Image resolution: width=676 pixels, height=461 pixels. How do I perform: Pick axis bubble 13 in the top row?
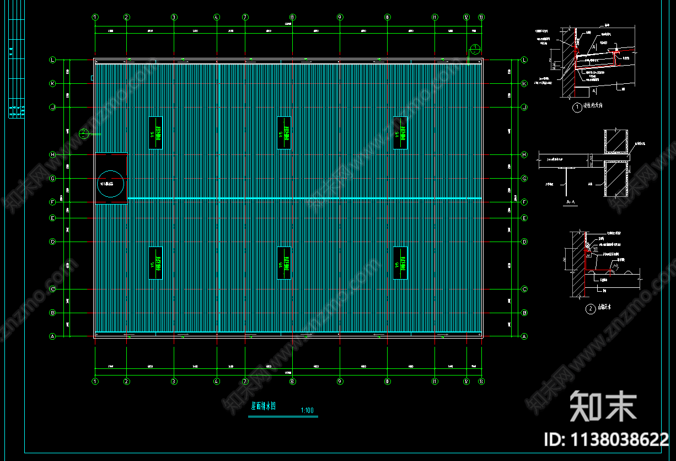pos(481,17)
